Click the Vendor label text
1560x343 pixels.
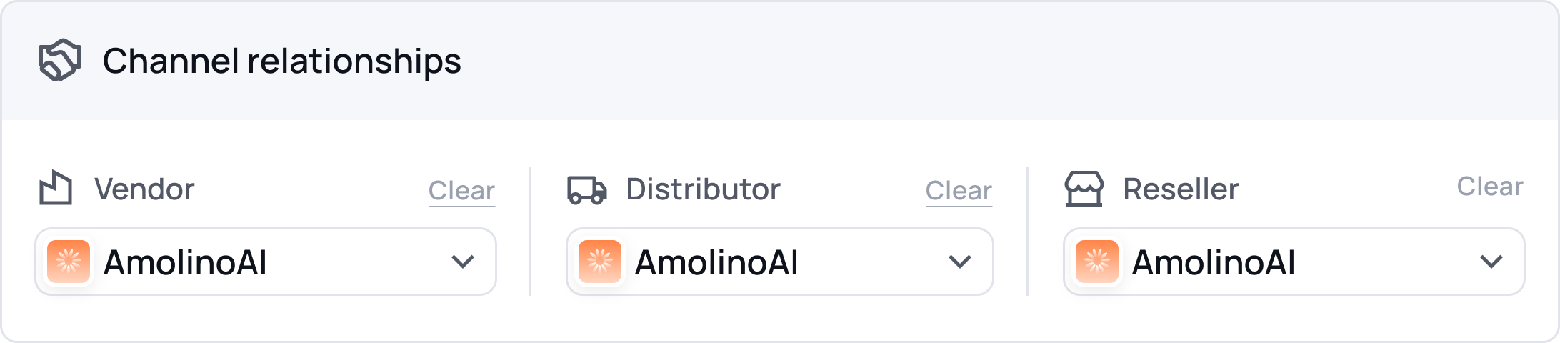click(x=144, y=189)
